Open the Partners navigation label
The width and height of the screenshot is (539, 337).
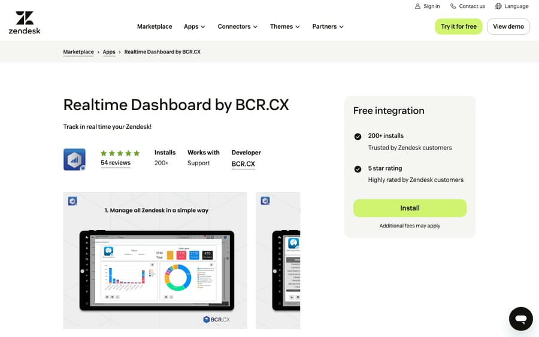(x=324, y=26)
